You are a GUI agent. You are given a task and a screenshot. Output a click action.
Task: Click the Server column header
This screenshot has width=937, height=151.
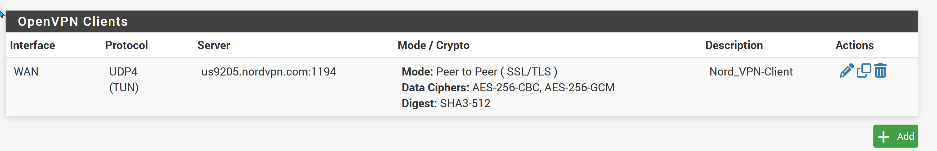point(214,45)
